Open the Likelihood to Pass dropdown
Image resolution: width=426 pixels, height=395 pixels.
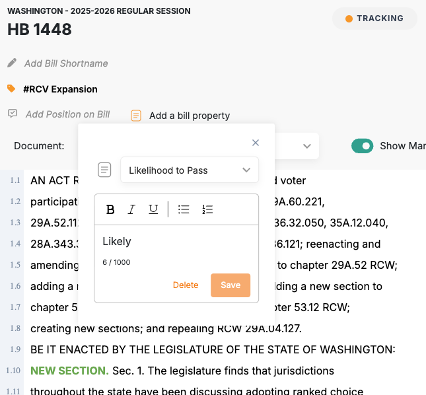pos(190,170)
